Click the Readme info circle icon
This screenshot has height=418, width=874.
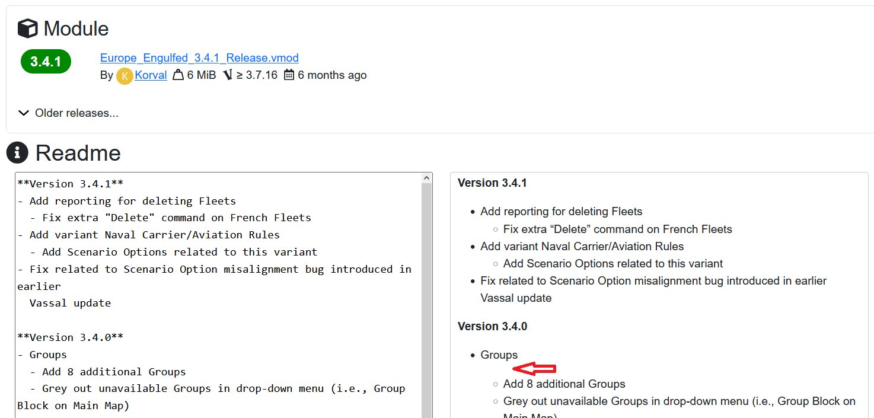pos(17,153)
